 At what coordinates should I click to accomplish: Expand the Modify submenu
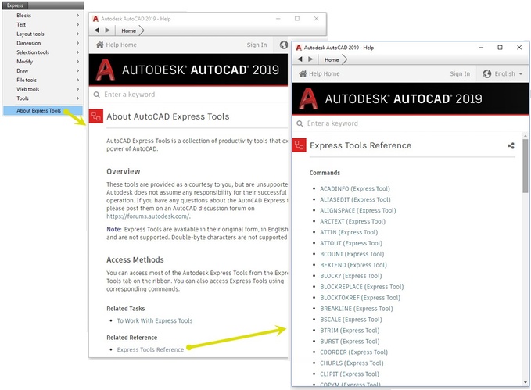tap(43, 61)
